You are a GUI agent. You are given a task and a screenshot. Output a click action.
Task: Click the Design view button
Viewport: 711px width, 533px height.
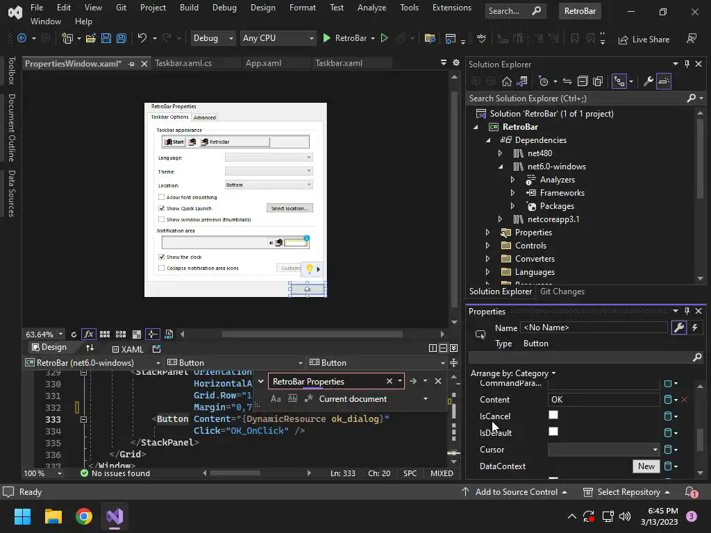(49, 347)
